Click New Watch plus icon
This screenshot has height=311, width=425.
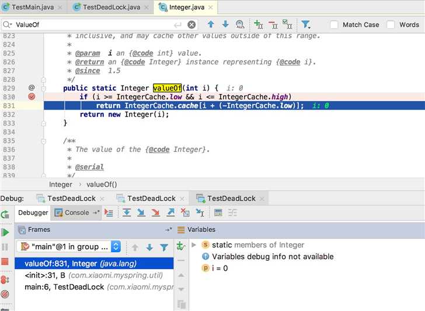click(x=181, y=246)
